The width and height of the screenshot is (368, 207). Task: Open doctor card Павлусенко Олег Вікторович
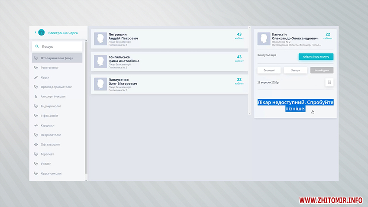tap(169, 84)
